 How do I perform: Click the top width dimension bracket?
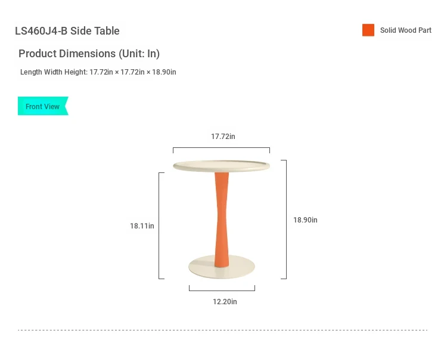pos(221,150)
